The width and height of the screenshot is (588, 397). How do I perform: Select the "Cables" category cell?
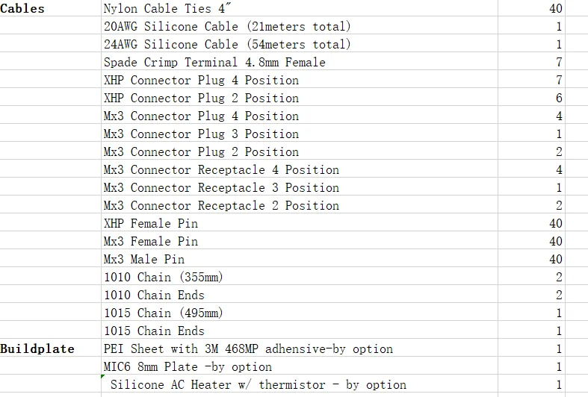[23, 9]
